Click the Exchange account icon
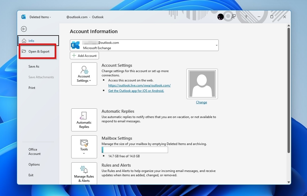Viewport: 307px width, 196px height. [x=75, y=45]
